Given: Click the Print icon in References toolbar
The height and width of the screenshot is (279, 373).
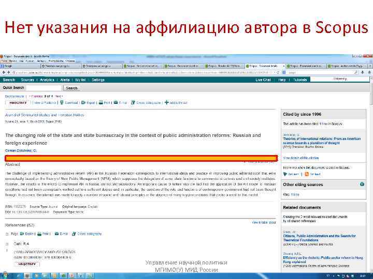Looking at the screenshot, I should tap(39, 234).
